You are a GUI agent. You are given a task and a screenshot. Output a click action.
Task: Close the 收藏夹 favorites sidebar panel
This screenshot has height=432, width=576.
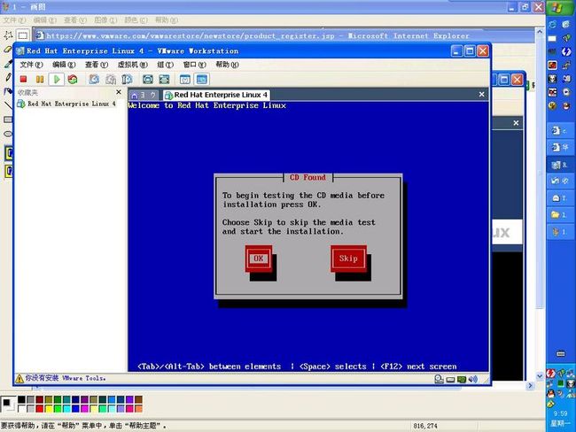(x=119, y=92)
